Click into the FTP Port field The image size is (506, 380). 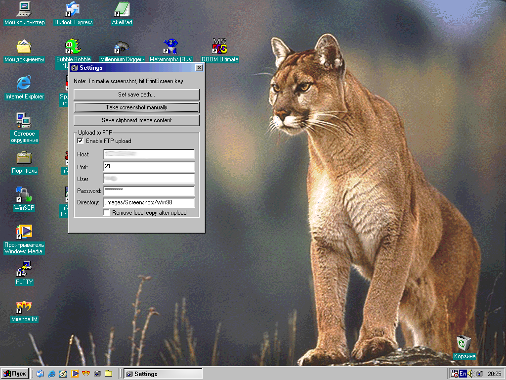[x=149, y=166]
